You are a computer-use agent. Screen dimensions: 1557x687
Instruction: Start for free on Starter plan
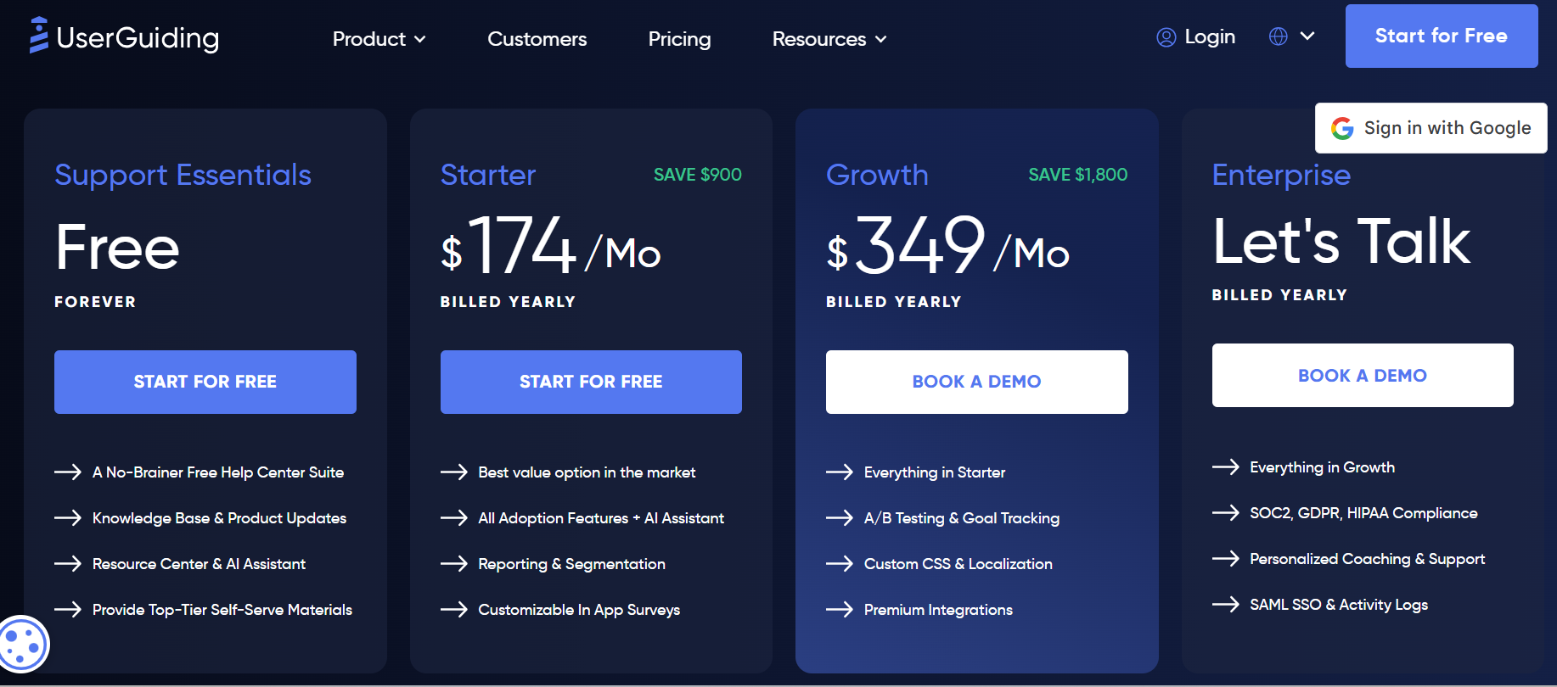click(x=591, y=382)
